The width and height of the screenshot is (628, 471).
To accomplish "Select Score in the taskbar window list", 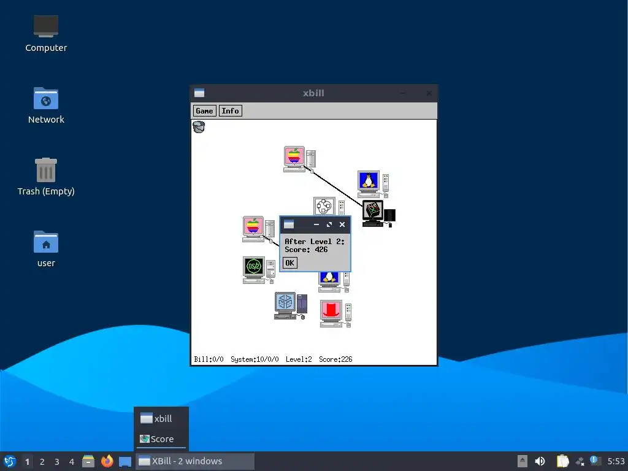I will pos(161,439).
